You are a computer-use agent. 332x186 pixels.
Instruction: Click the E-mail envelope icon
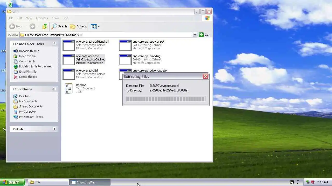(x=16, y=72)
